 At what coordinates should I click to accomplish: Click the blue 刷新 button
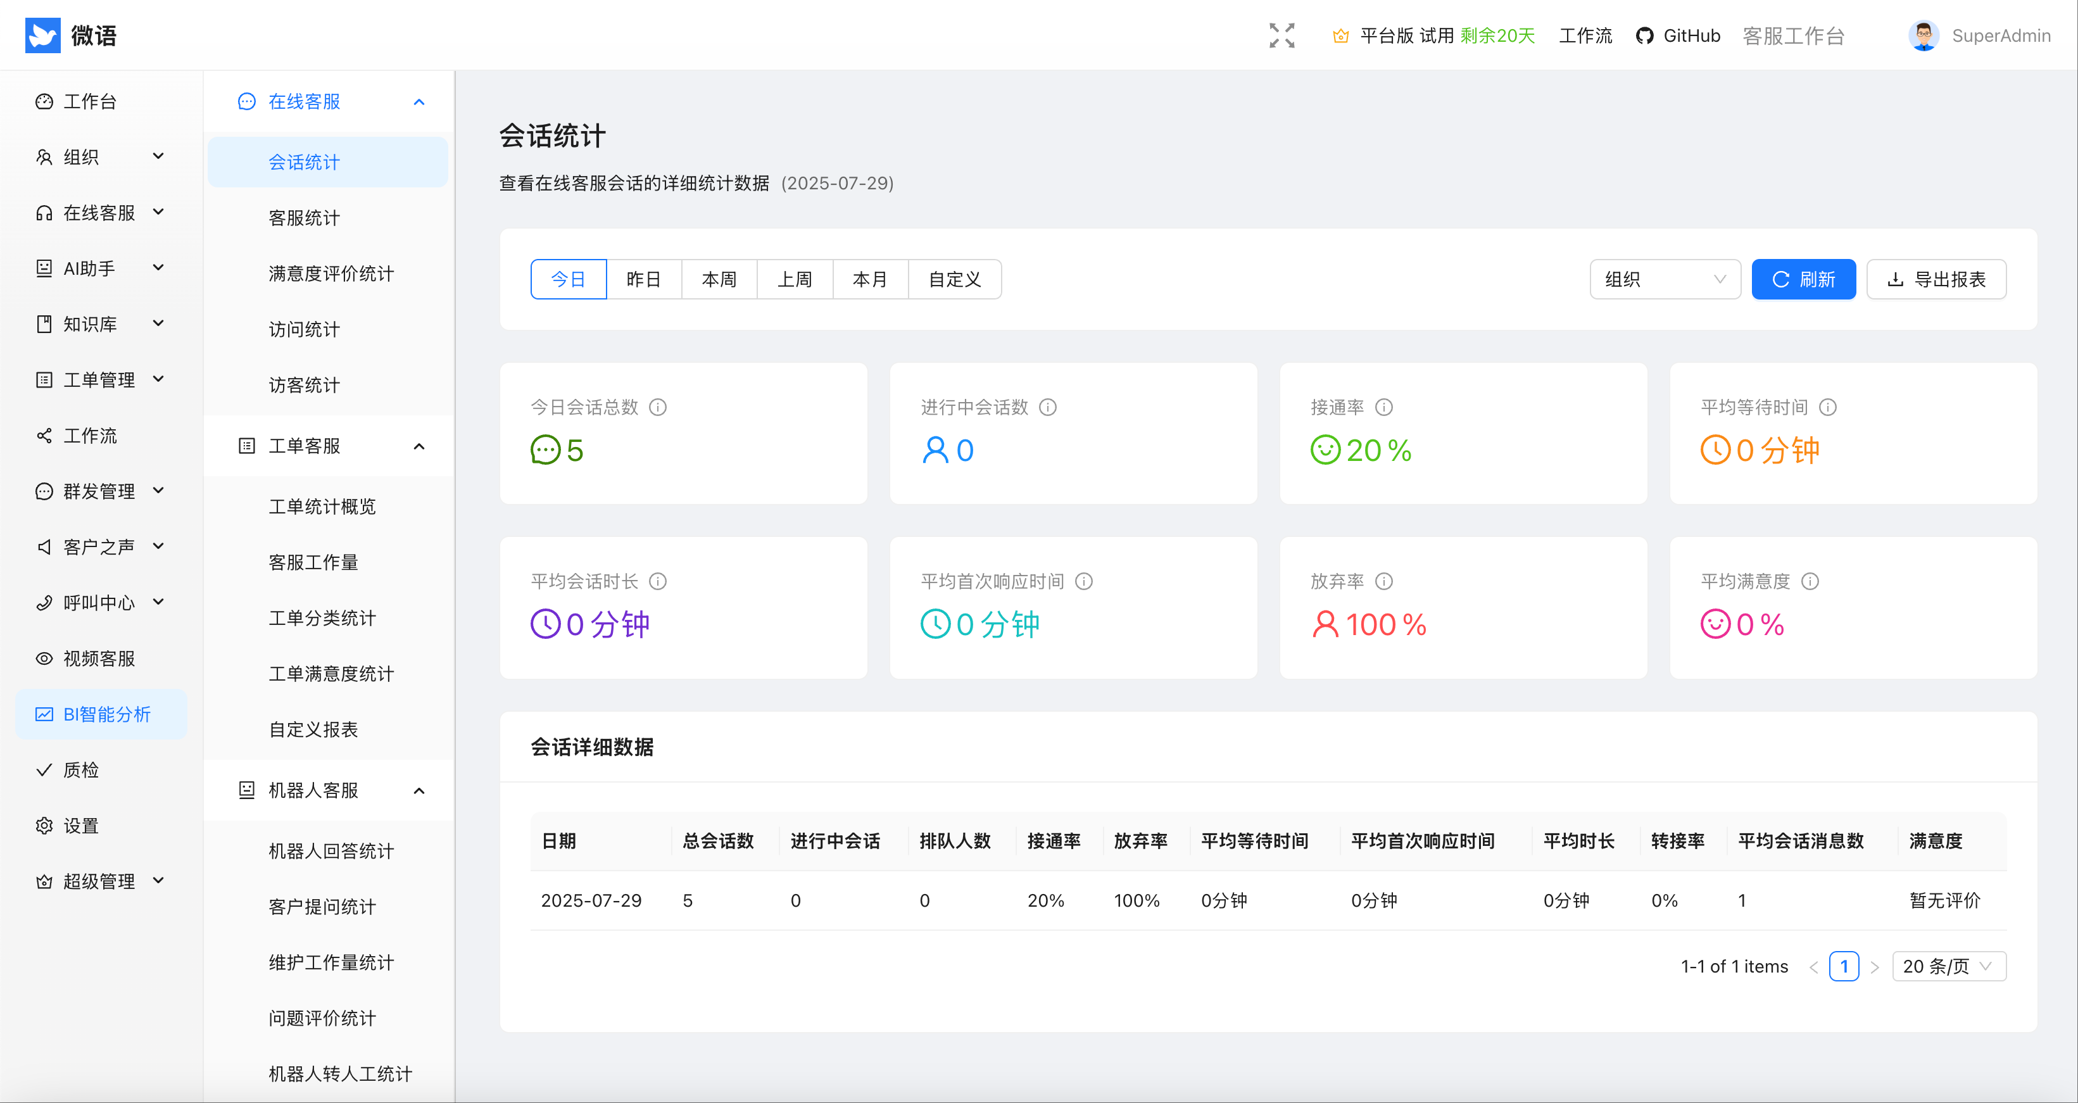1803,279
